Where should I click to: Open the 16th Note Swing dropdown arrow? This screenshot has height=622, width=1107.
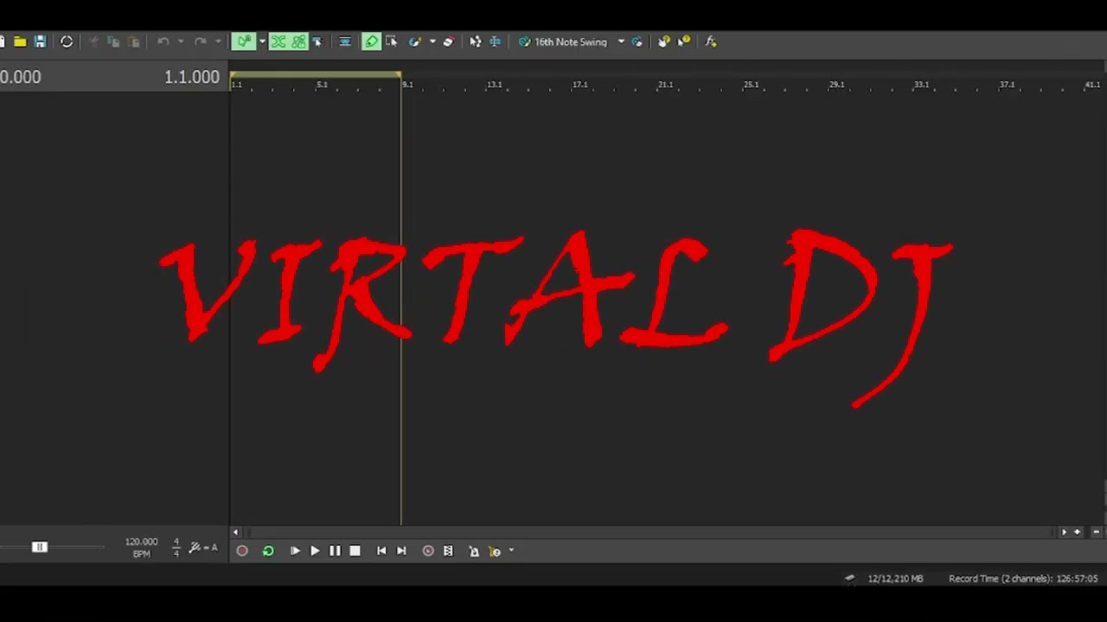coord(621,41)
